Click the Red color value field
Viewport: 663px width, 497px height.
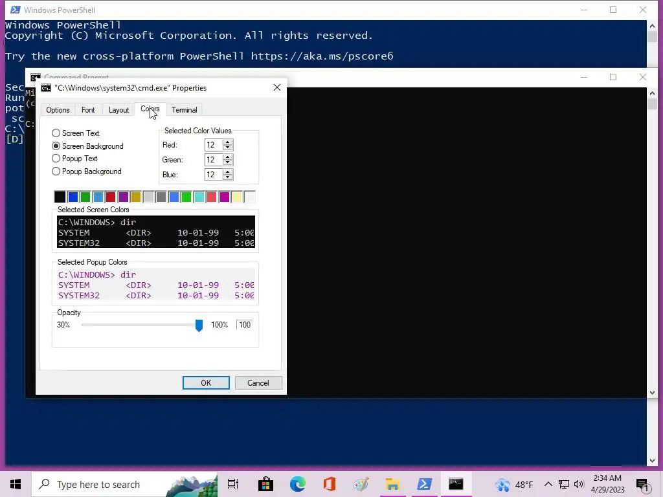coord(214,145)
